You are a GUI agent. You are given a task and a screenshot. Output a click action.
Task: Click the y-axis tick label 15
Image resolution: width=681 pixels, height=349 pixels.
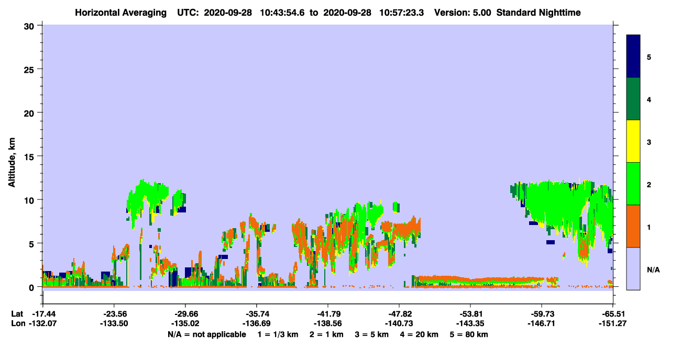tap(30, 156)
